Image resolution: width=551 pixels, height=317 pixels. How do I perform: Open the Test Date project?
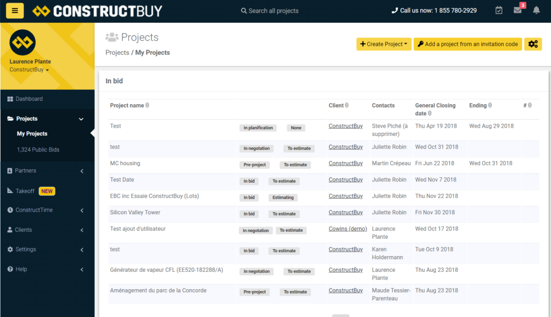click(122, 179)
